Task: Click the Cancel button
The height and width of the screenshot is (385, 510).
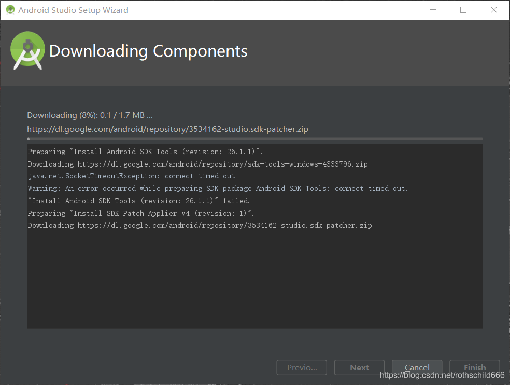Action: (417, 367)
